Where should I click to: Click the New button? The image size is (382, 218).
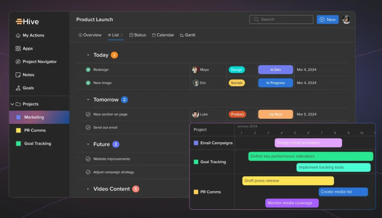click(x=328, y=19)
